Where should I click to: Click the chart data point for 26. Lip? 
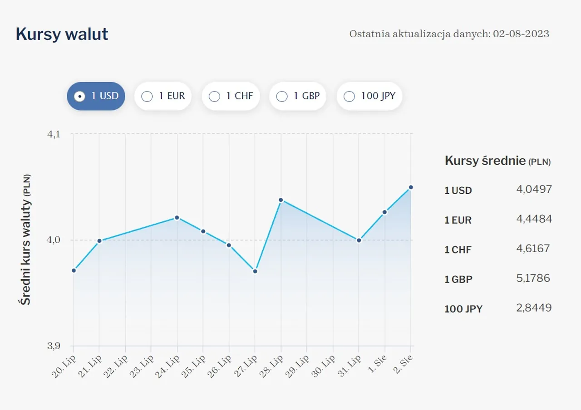pyautogui.click(x=229, y=245)
